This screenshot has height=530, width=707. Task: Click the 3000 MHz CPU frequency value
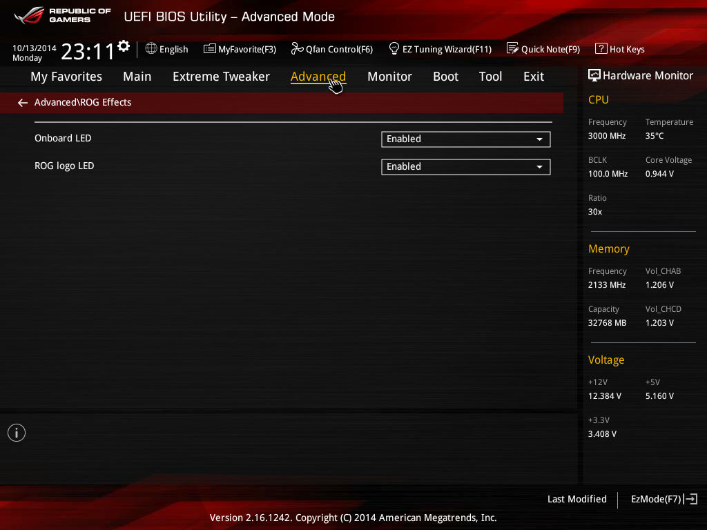click(606, 136)
